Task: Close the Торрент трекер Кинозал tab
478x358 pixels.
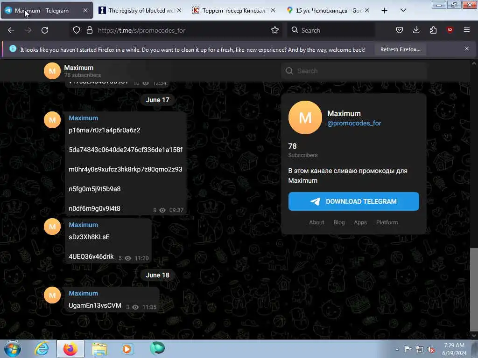Action: tap(273, 11)
